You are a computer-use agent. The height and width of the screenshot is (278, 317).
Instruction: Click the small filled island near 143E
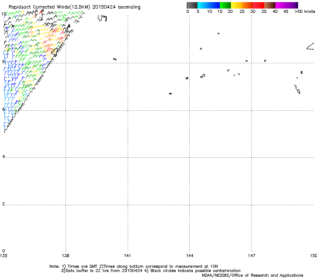(x=170, y=94)
